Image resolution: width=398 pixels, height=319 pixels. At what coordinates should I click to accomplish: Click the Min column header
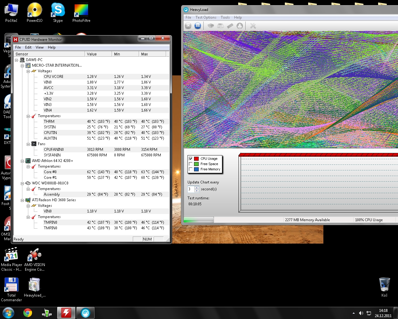[x=125, y=54]
